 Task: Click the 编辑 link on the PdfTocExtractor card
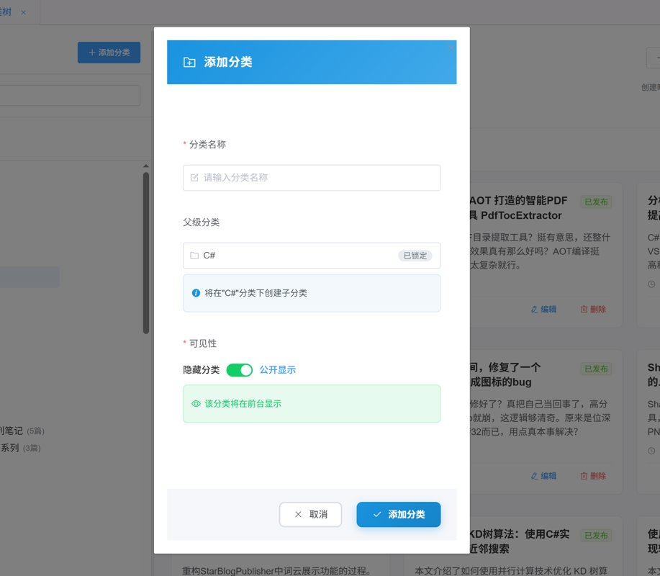point(543,310)
